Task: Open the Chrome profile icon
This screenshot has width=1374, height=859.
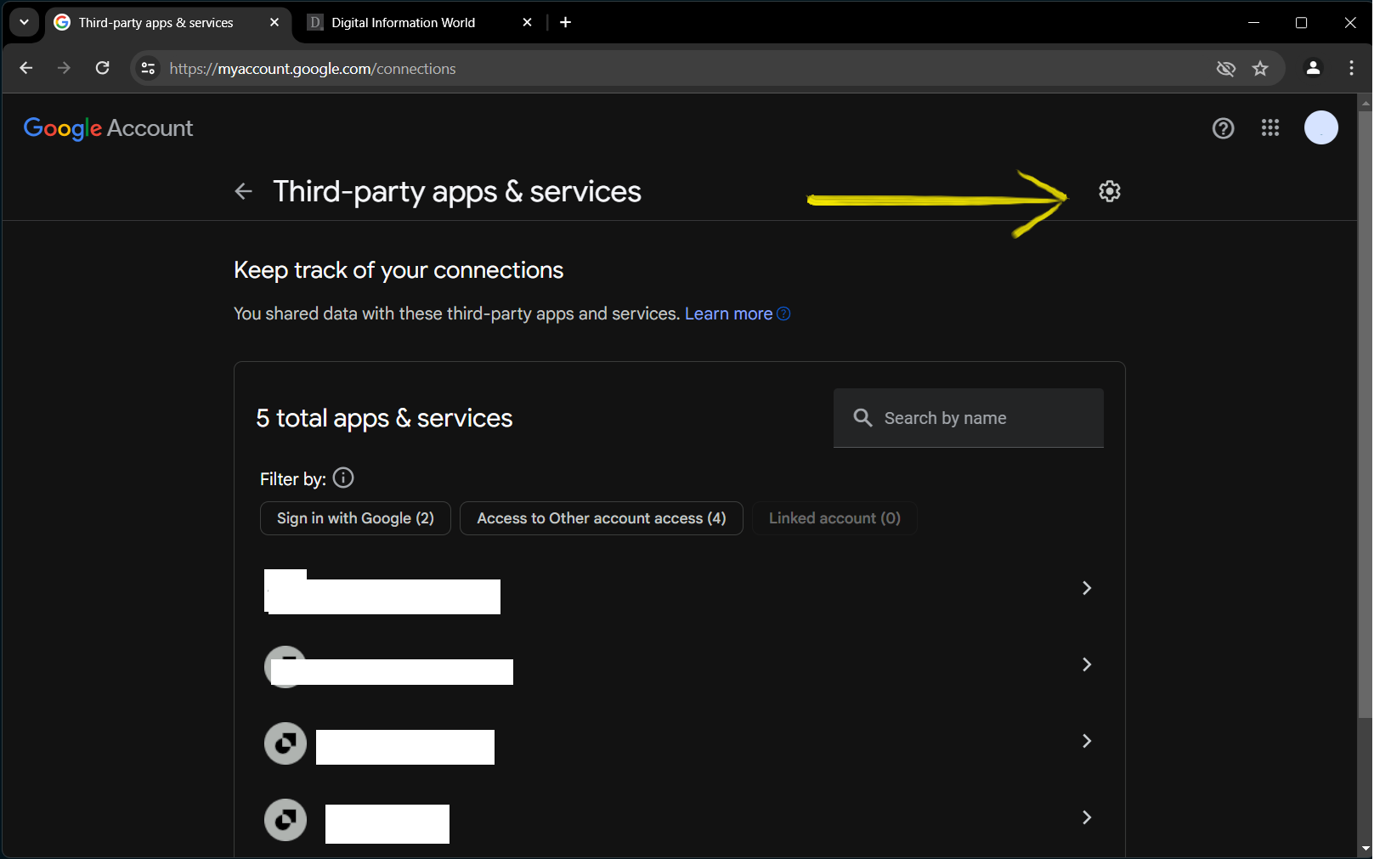Action: 1313,68
